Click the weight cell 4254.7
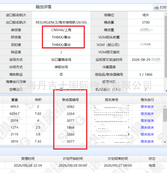Image resolution: width=167 pixels, height=173 pixels. pos(14,114)
